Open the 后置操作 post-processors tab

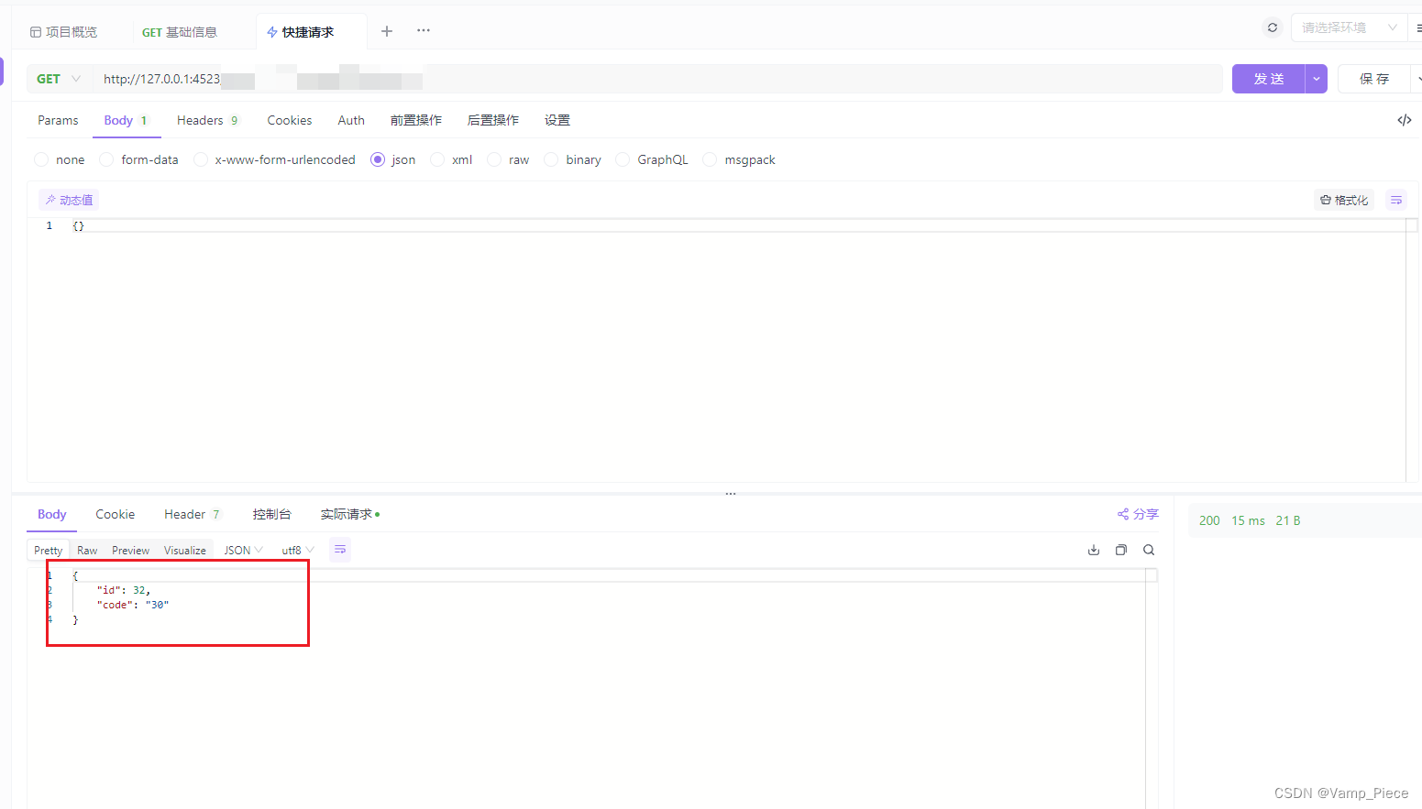pyautogui.click(x=493, y=120)
